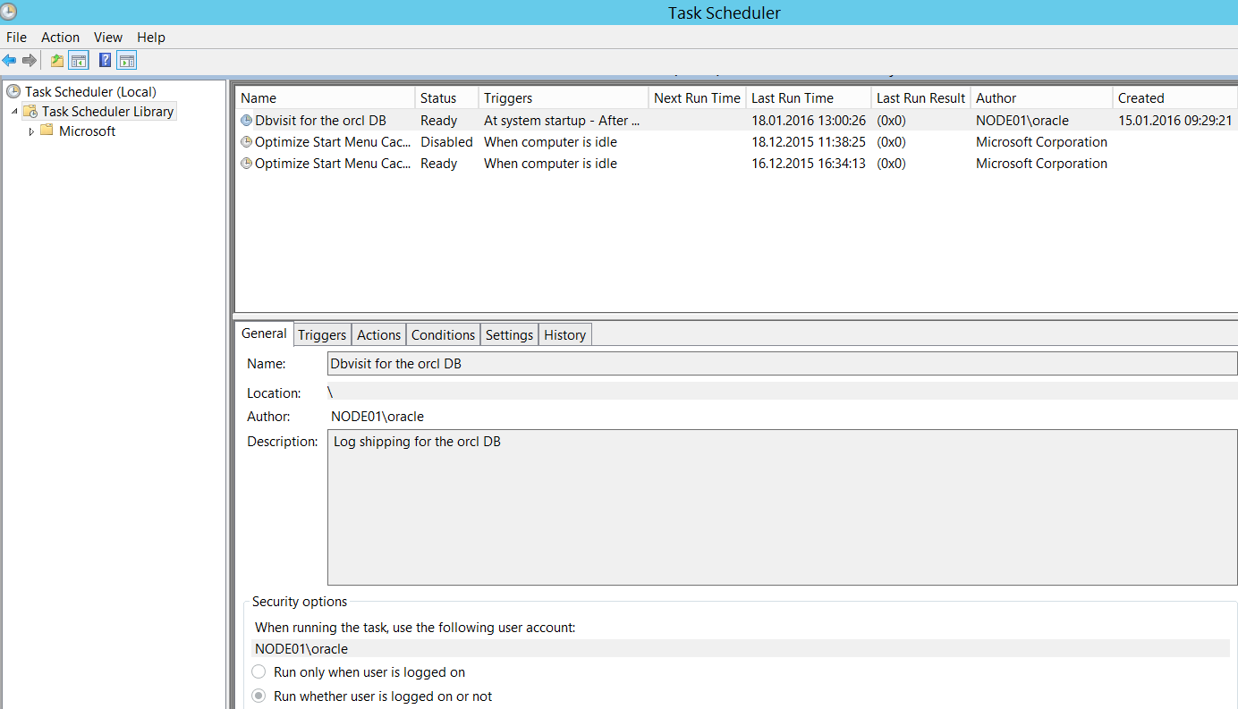Click the Description text box

point(782,507)
